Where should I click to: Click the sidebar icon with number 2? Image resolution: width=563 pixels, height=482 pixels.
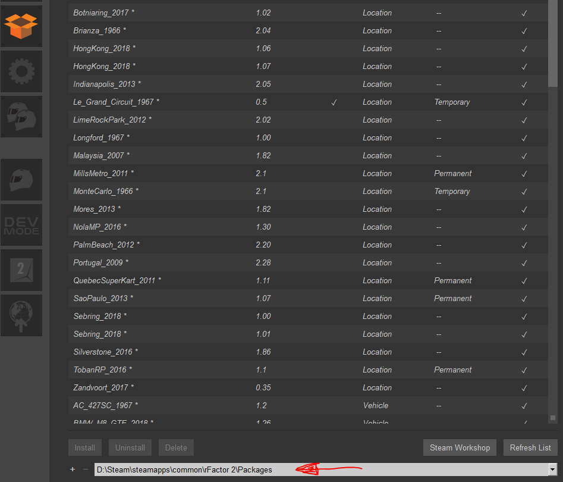tap(21, 270)
